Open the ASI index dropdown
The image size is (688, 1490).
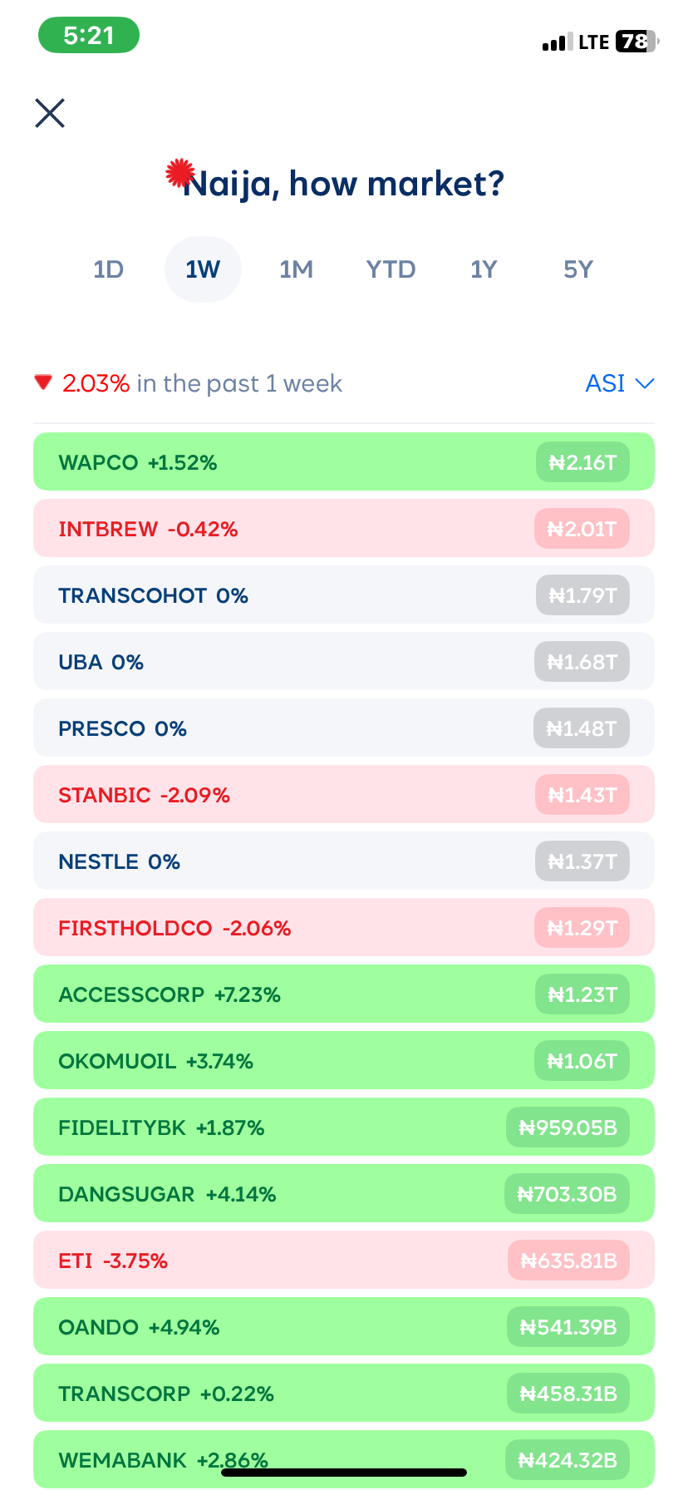pos(619,383)
